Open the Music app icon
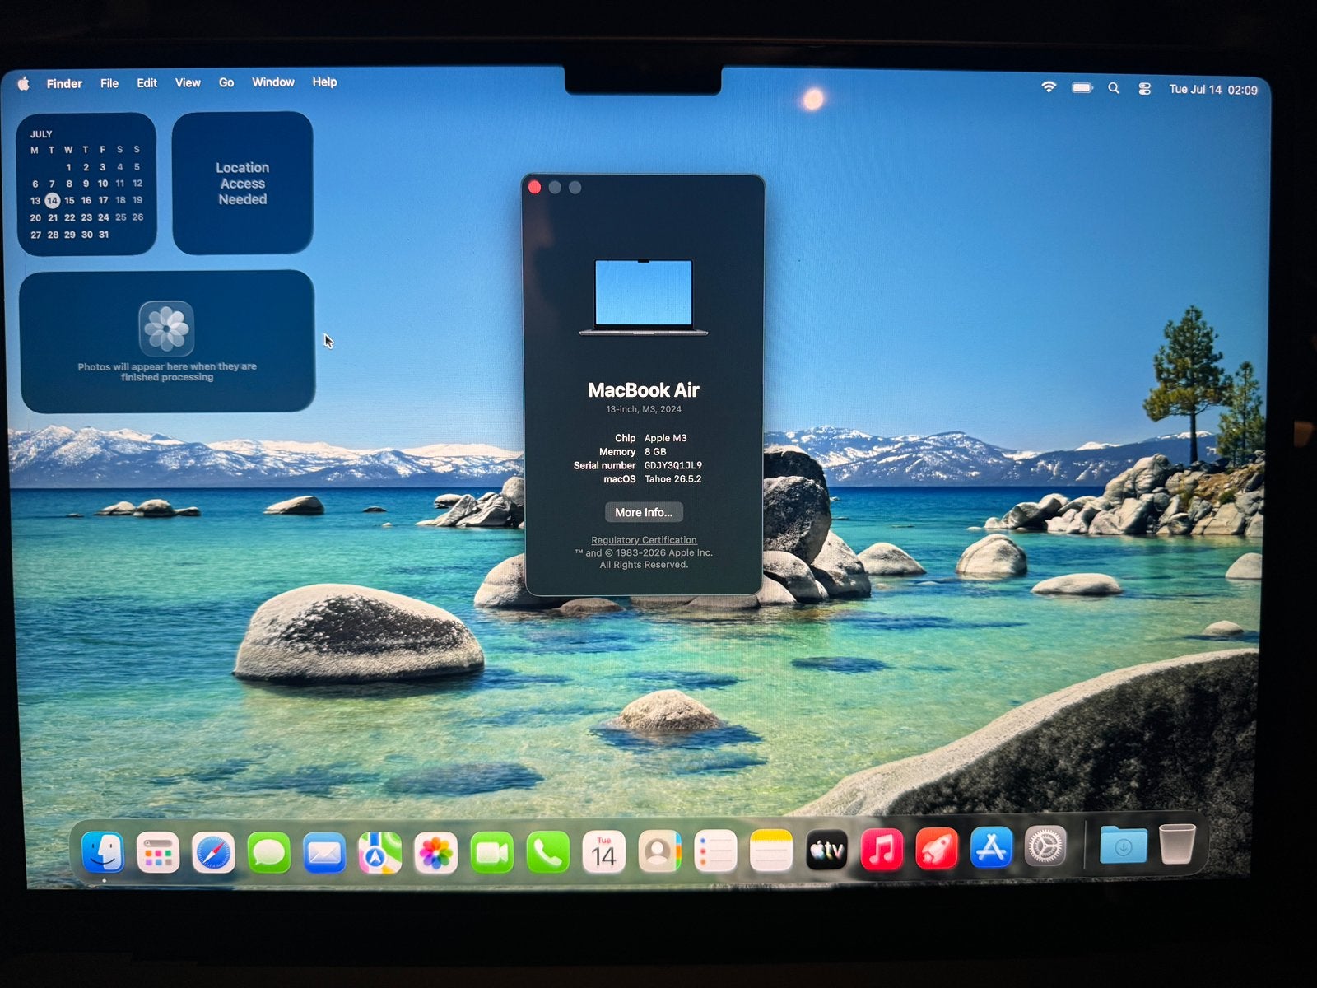This screenshot has width=1317, height=988. [x=882, y=849]
